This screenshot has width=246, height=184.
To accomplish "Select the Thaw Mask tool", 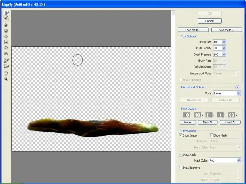I will [x=6, y=66].
